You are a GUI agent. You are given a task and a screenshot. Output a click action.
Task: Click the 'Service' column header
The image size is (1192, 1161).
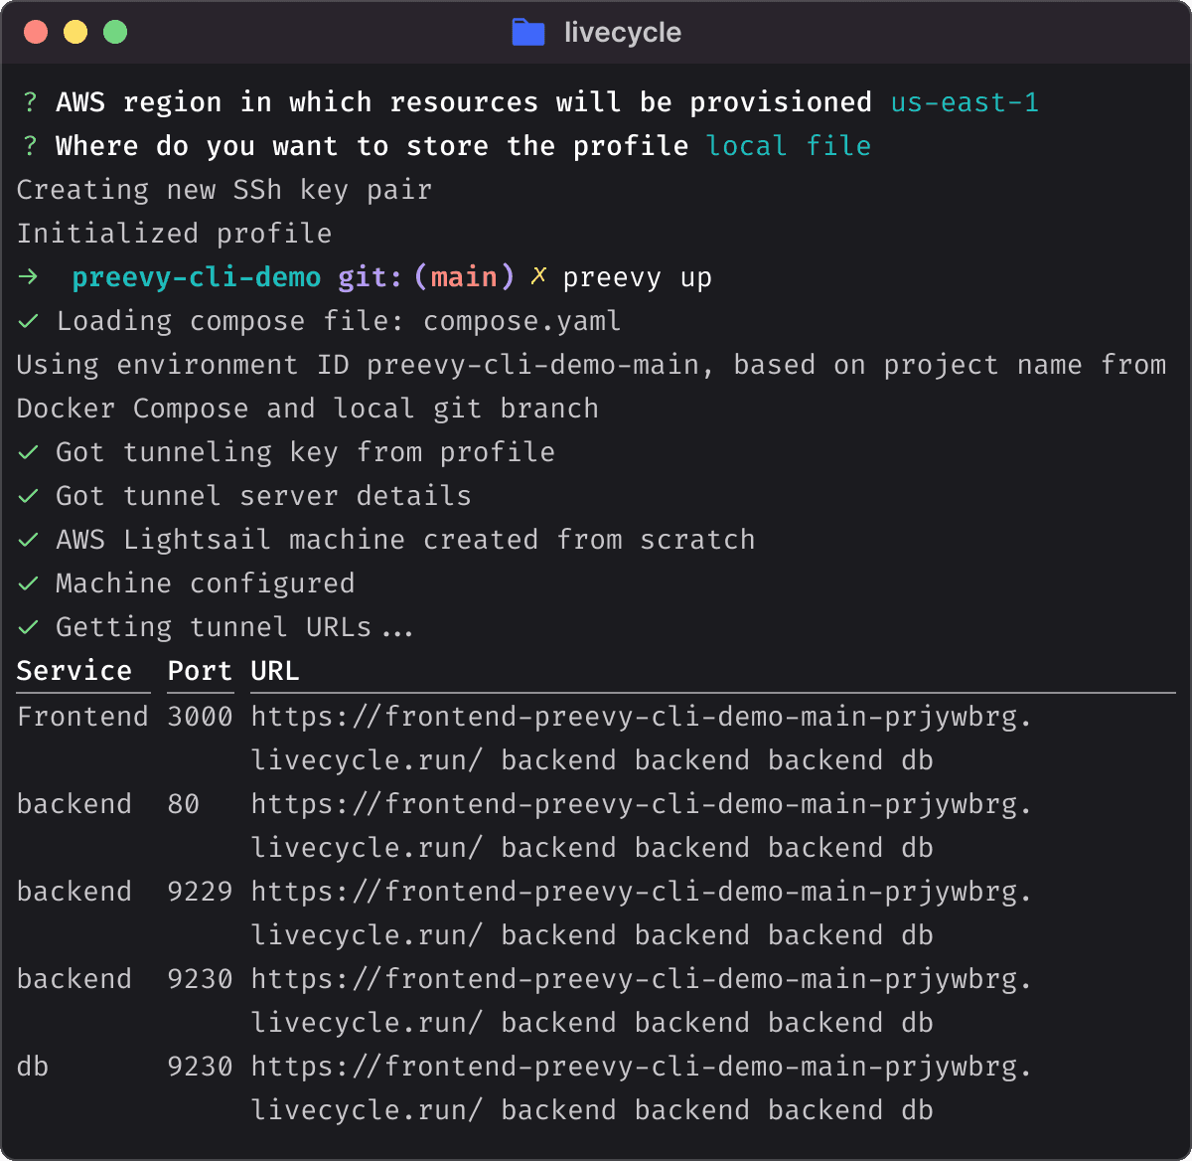pyautogui.click(x=74, y=671)
